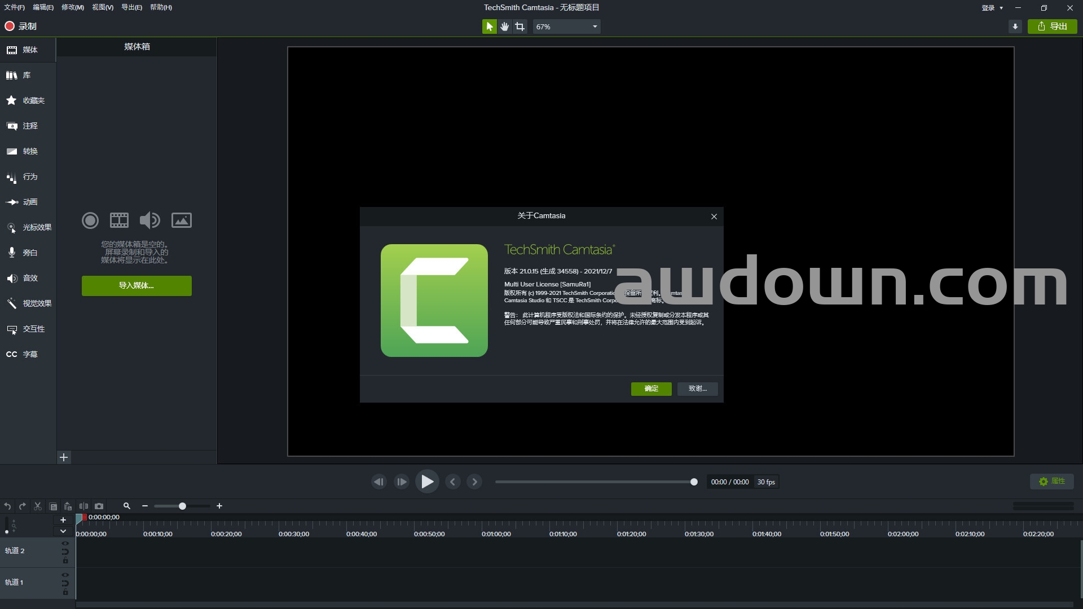Click the split clip icon on timeline toolbar

tap(83, 506)
